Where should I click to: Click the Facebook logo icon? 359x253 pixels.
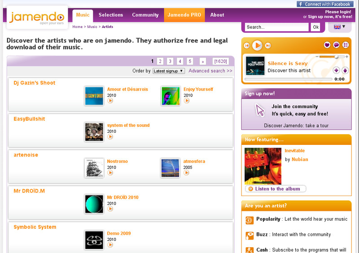click(300, 4)
